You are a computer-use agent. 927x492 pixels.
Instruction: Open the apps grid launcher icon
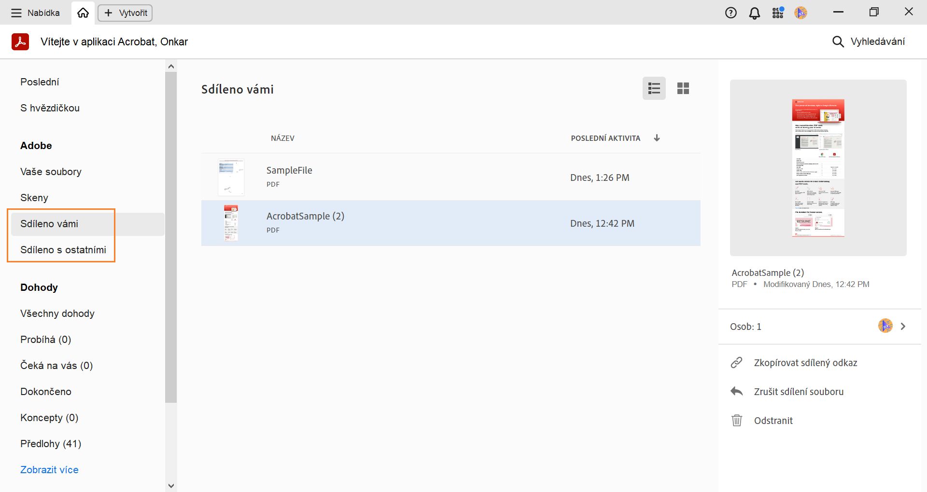coord(777,13)
